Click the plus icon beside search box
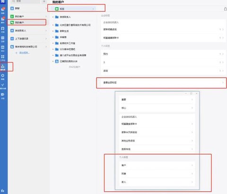 click(x=44, y=1)
